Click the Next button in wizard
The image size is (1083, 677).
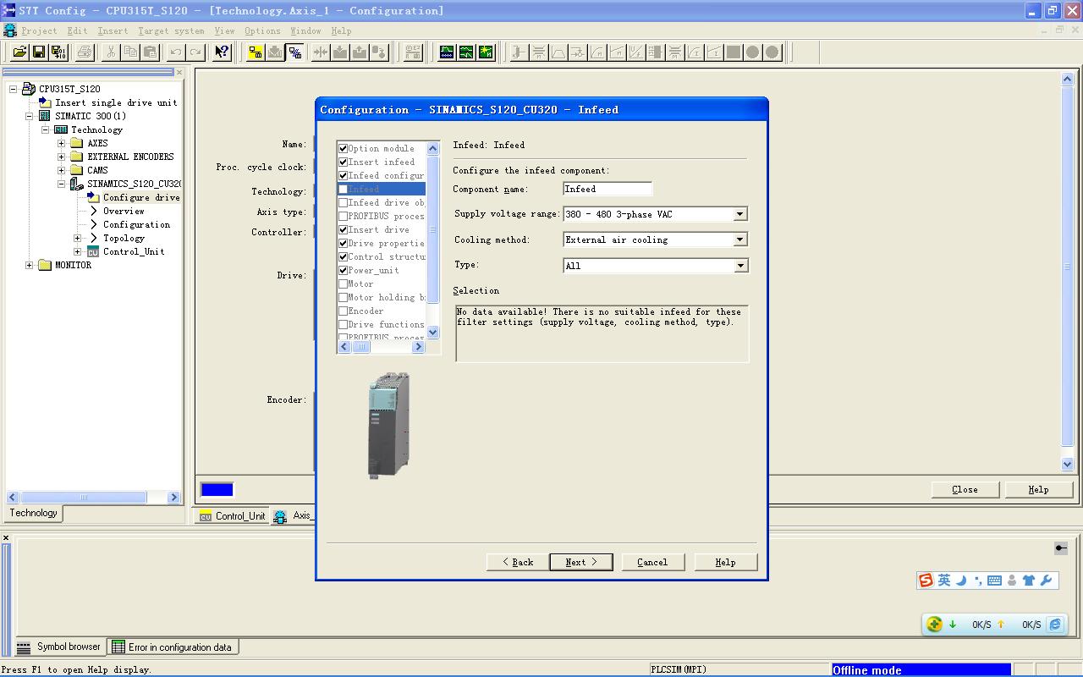[x=581, y=562]
